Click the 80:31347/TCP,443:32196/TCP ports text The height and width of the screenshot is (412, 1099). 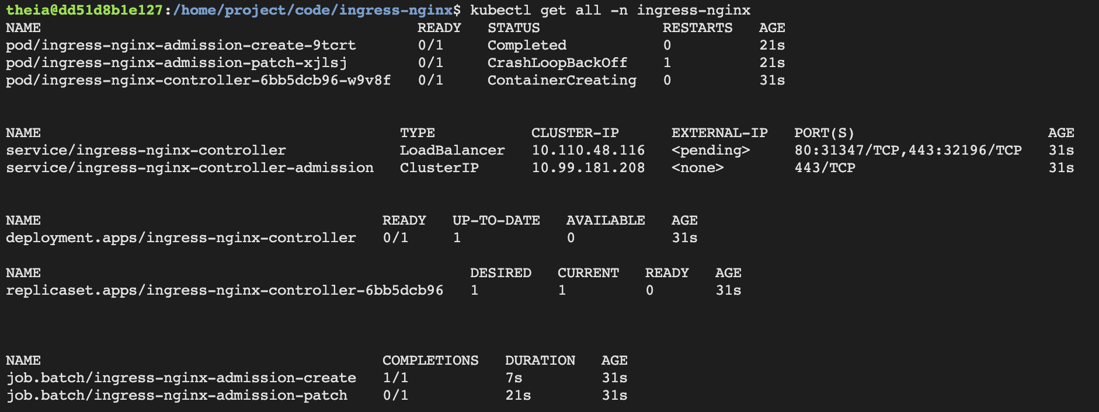(908, 151)
